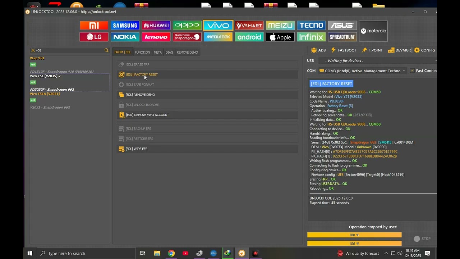Switch to the DIAG tab
460x259 pixels.
(x=169, y=52)
